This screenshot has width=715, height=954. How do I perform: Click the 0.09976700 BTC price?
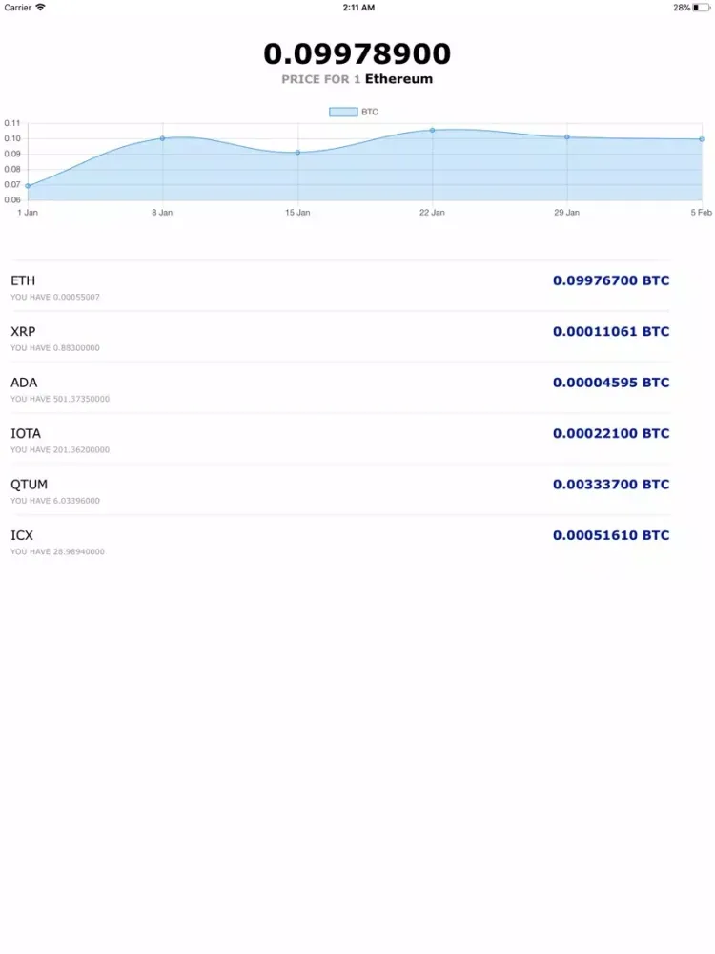click(x=611, y=280)
